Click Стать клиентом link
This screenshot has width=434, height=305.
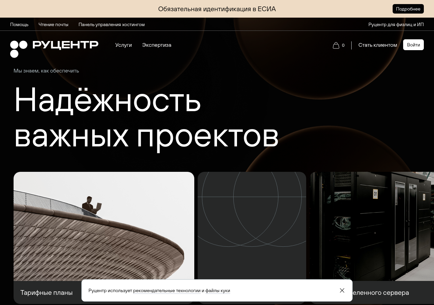[x=378, y=45]
